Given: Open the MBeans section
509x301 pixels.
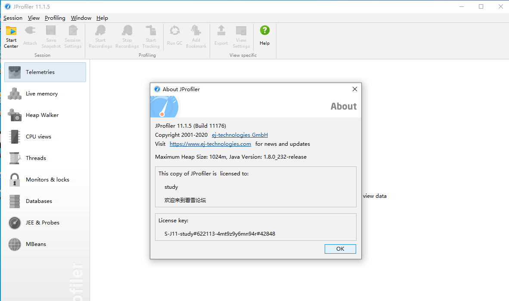Looking at the screenshot, I should click(x=45, y=244).
